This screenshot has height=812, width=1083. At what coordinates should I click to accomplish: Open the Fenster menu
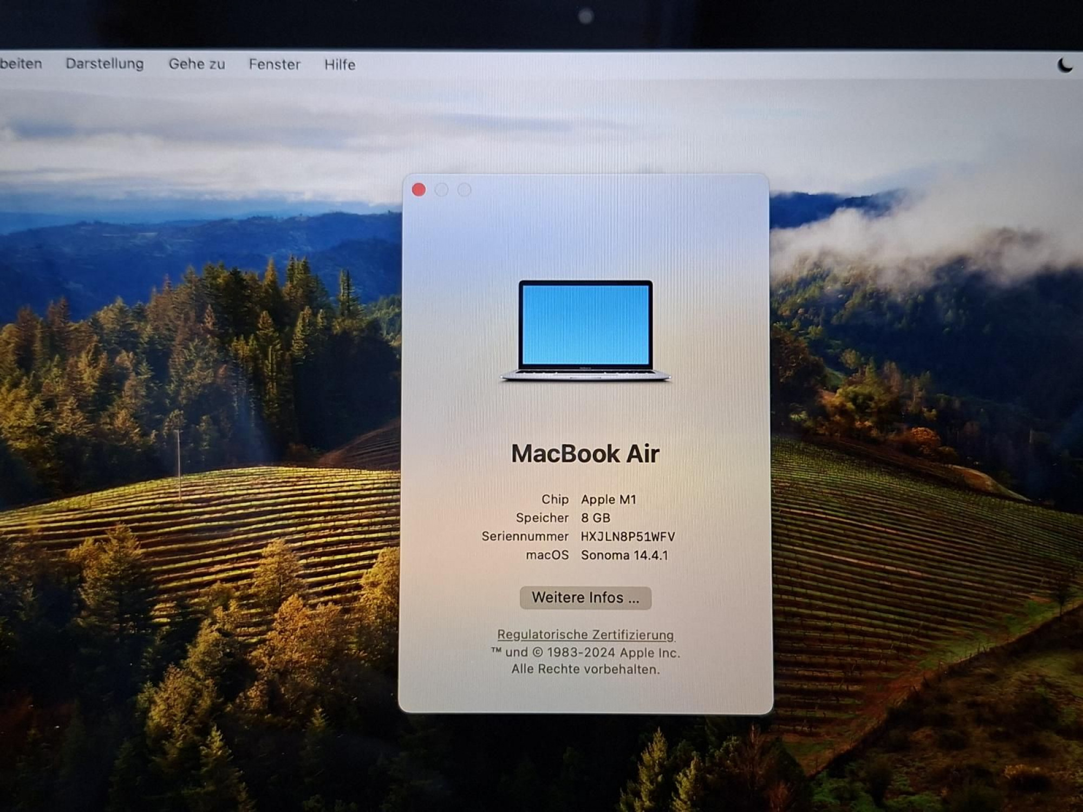coord(275,64)
